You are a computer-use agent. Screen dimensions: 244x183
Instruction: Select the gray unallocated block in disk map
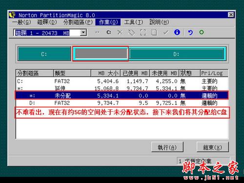[x=101, y=54]
